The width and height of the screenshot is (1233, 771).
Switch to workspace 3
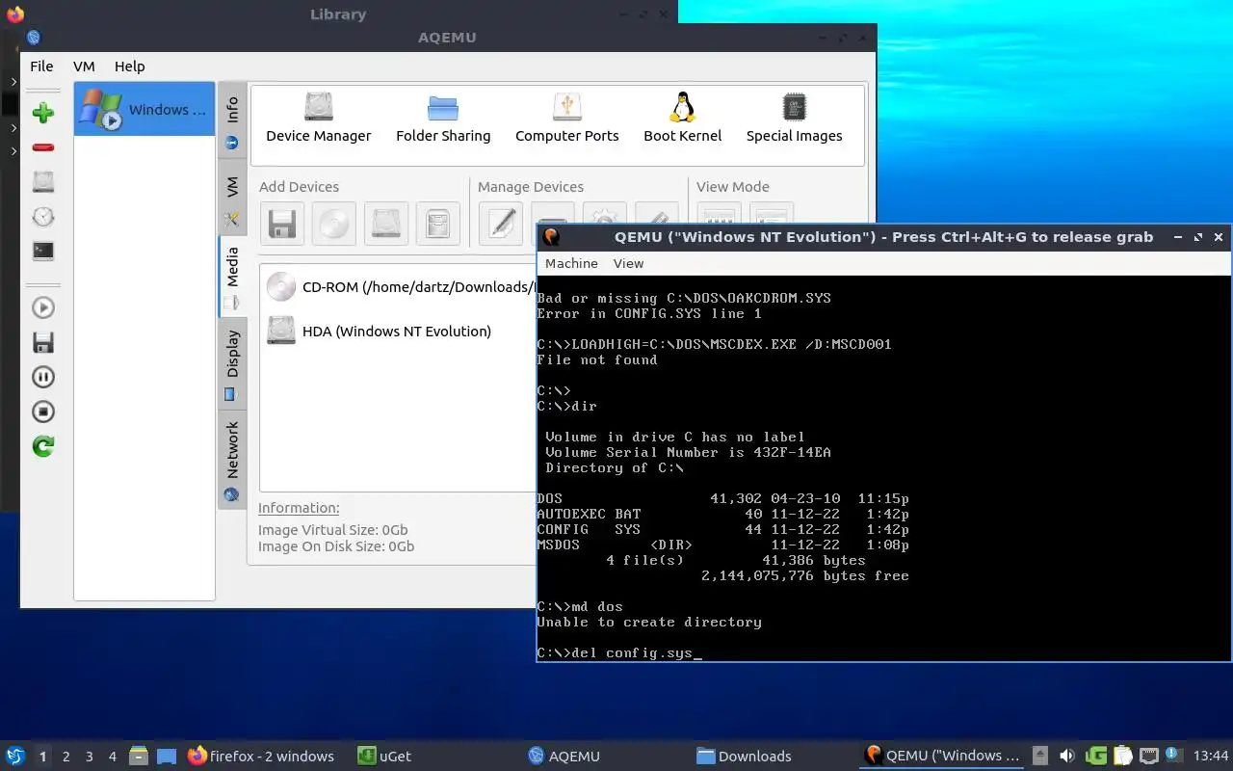point(90,757)
